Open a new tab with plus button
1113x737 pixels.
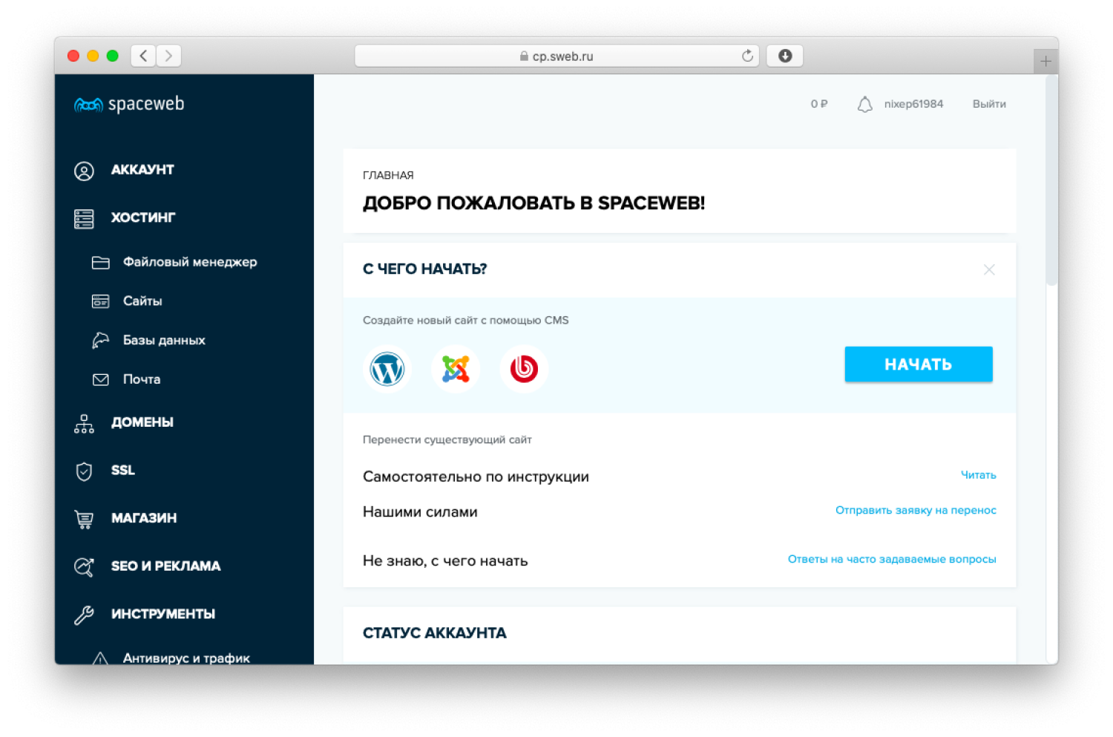tap(1045, 62)
